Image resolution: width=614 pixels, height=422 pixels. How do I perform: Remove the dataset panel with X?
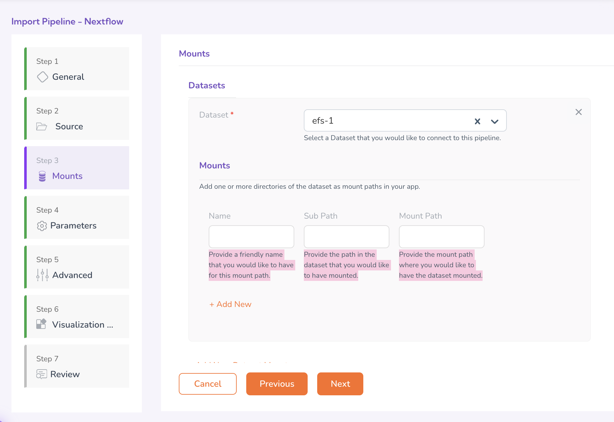point(578,112)
